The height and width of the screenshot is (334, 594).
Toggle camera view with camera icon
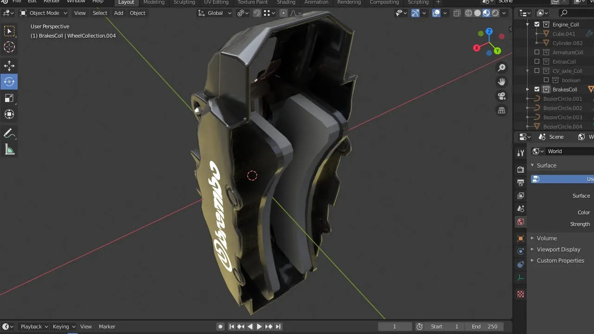502,96
